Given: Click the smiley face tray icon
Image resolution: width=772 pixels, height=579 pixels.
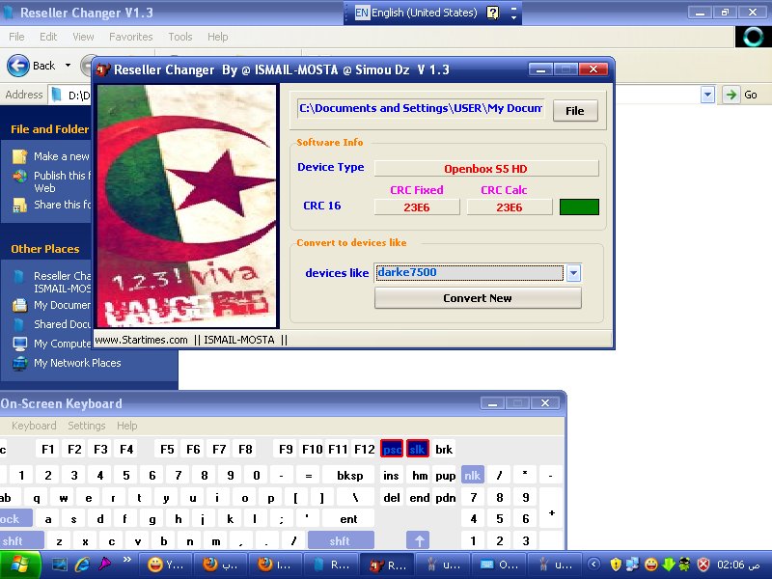Looking at the screenshot, I should pyautogui.click(x=650, y=565).
